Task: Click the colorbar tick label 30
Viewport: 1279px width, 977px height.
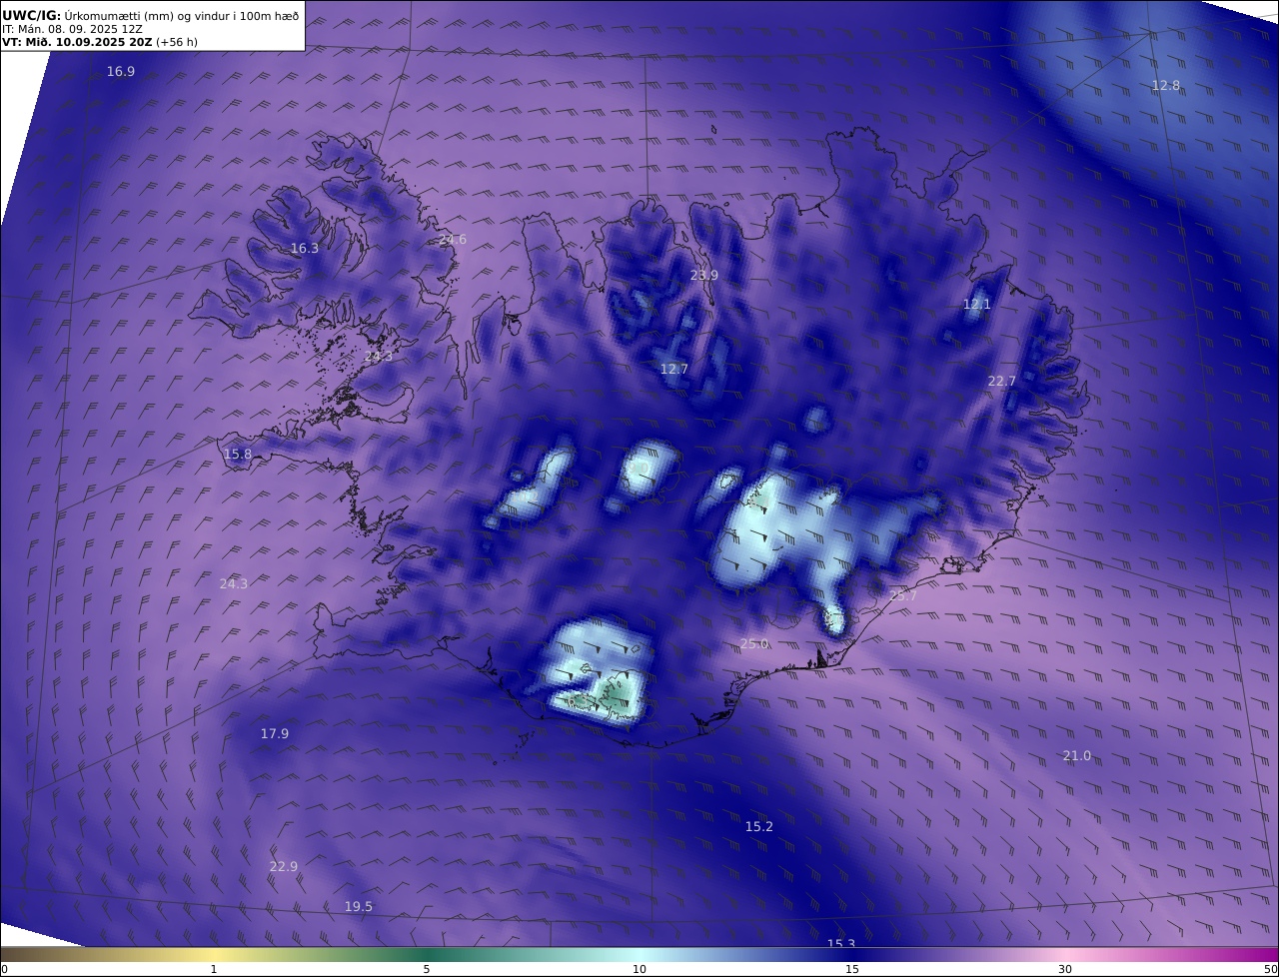Action: tap(1065, 969)
